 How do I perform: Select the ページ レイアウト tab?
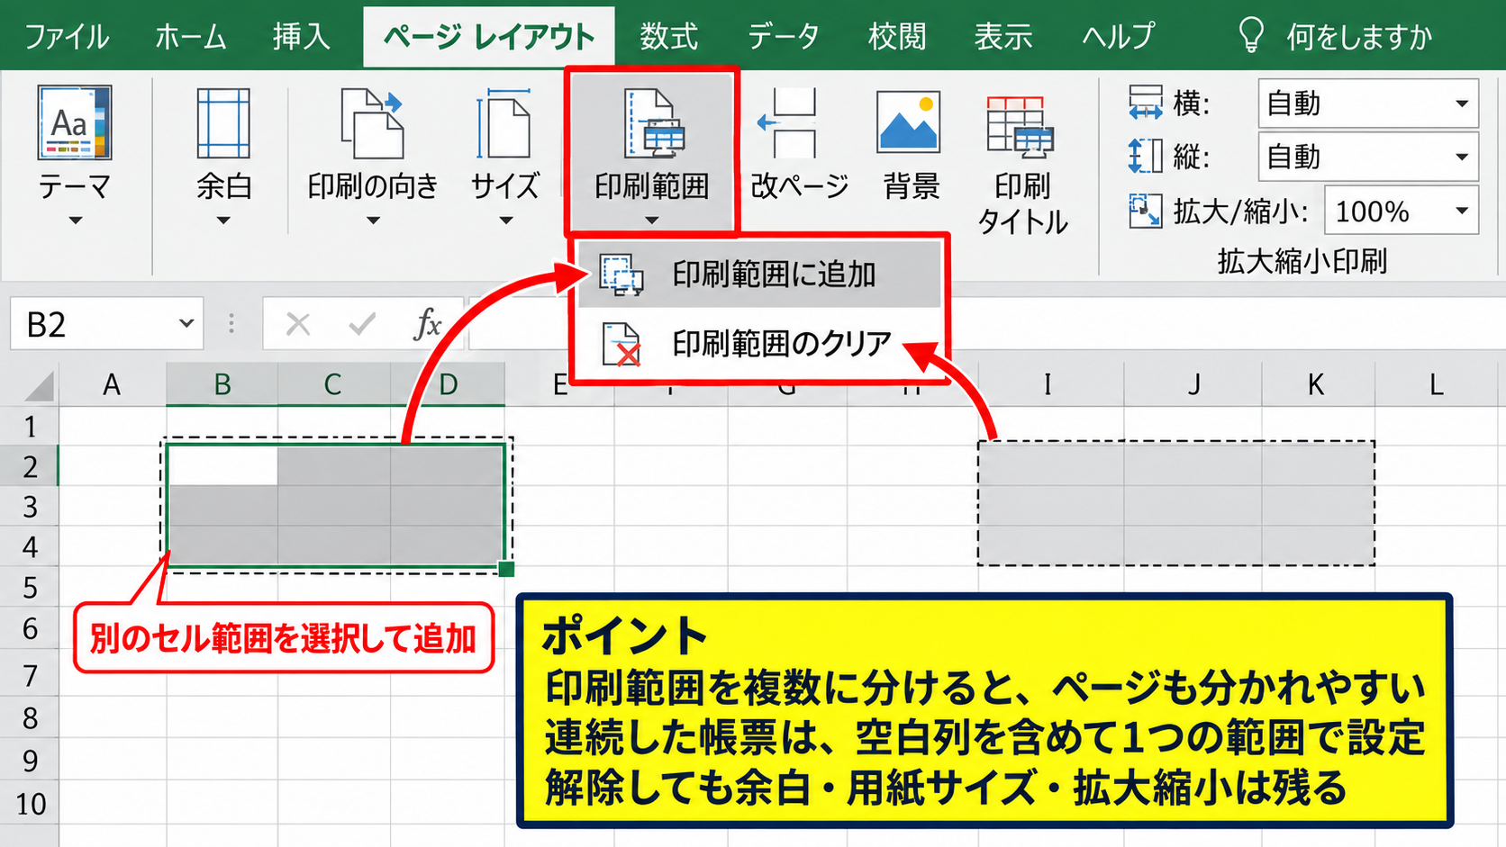tap(489, 37)
